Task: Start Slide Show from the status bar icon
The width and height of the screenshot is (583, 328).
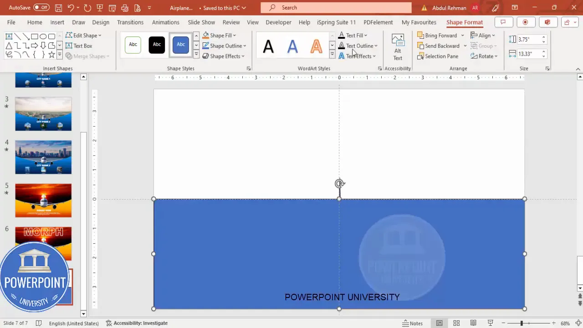Action: click(x=490, y=323)
